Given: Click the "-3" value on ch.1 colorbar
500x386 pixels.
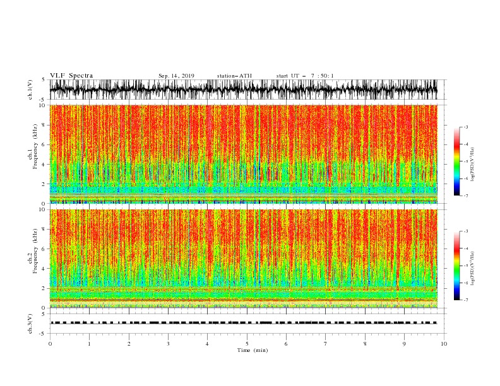Looking at the screenshot, I should (x=465, y=127).
